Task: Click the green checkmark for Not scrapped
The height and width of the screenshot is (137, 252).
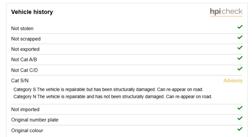Action: 240,37
